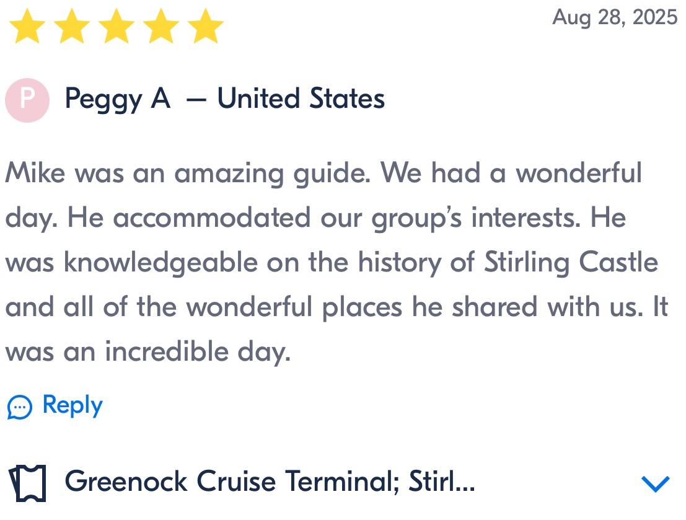Click the first yellow rating star
The width and height of the screenshot is (686, 520).
[x=27, y=28]
